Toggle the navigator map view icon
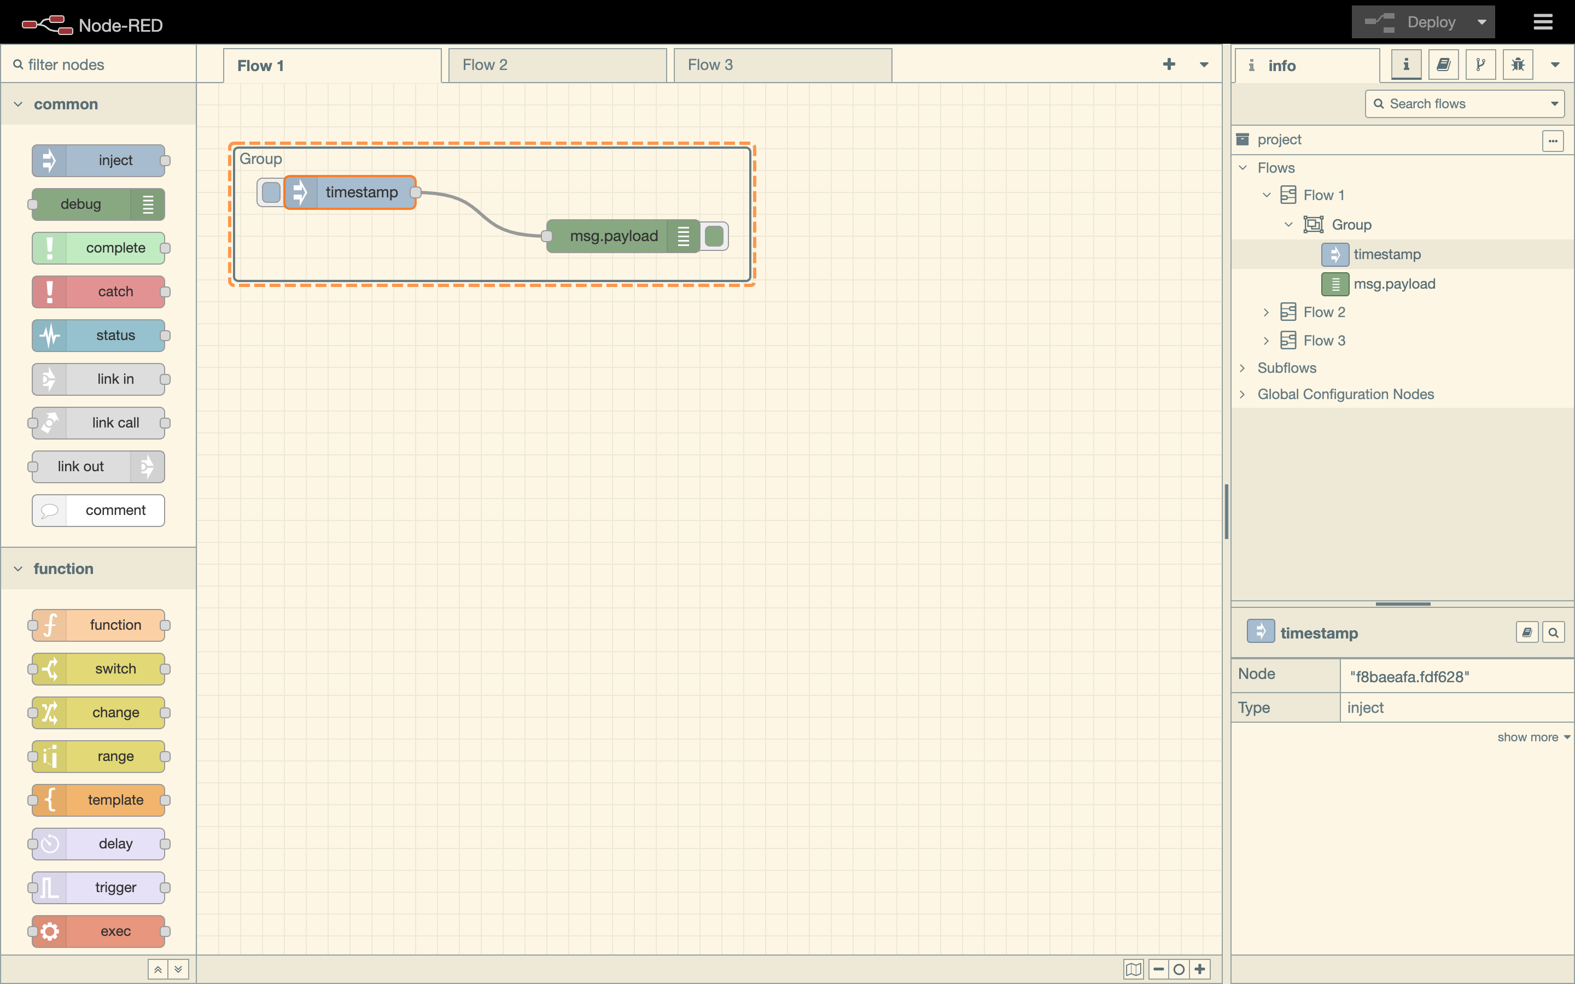The height and width of the screenshot is (984, 1575). tap(1133, 969)
